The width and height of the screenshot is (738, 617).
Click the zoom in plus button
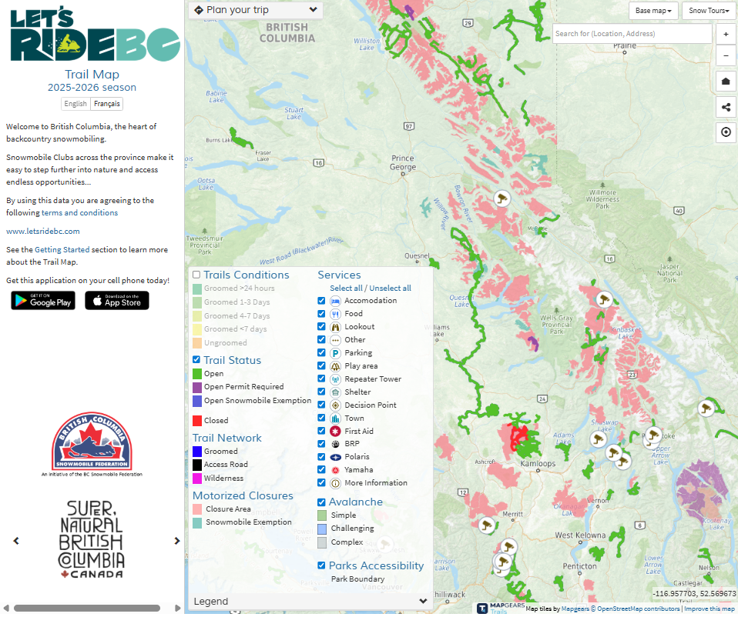tap(726, 34)
